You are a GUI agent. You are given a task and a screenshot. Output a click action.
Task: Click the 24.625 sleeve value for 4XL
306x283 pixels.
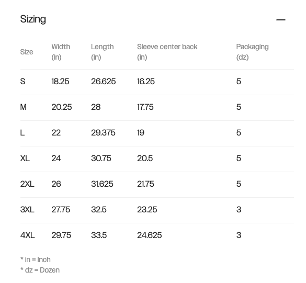tap(149, 235)
